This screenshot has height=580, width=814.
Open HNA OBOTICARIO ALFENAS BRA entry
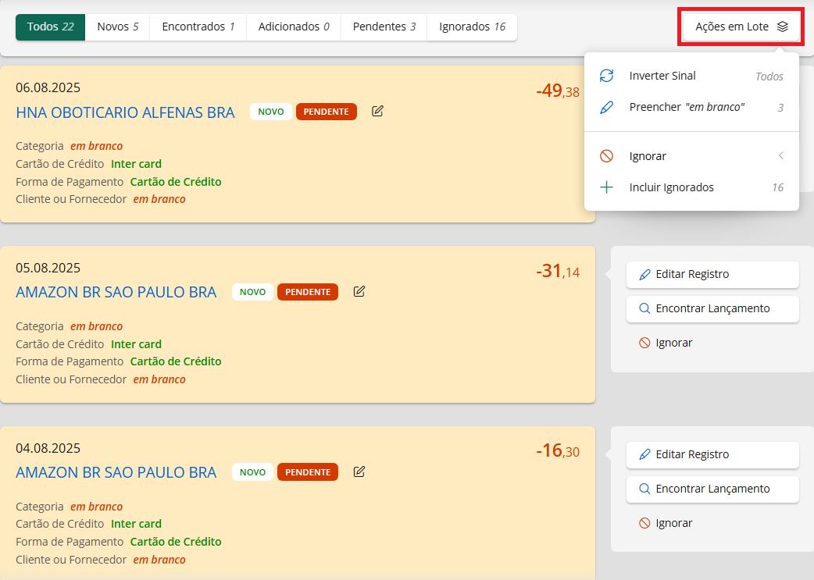point(125,112)
